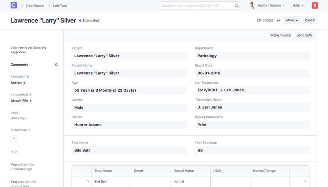Open the Help dropdown menu

[298, 6]
